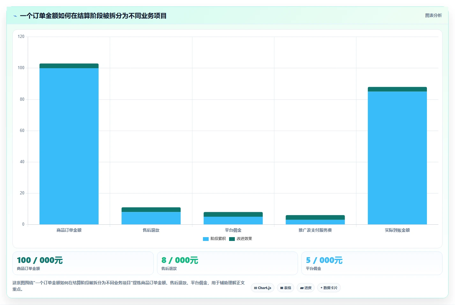
Task: Click the description paragraph starting 这张图围绕
Action: pos(129,286)
